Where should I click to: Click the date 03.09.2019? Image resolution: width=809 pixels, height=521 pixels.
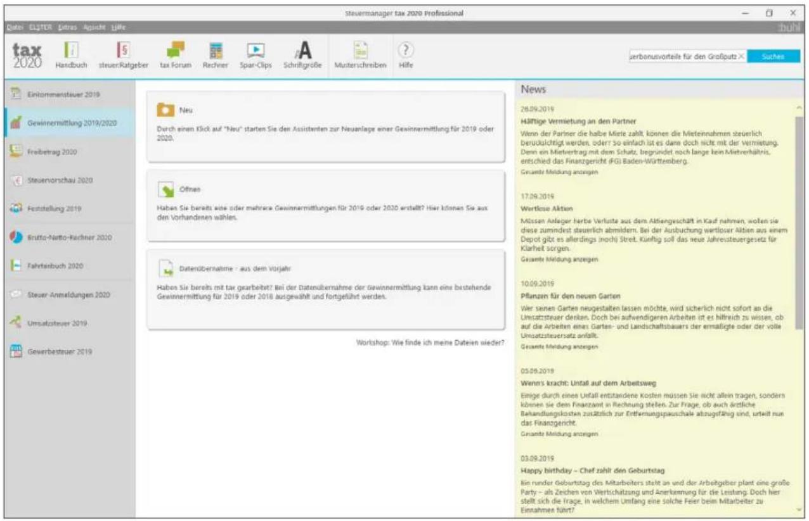tap(537, 458)
